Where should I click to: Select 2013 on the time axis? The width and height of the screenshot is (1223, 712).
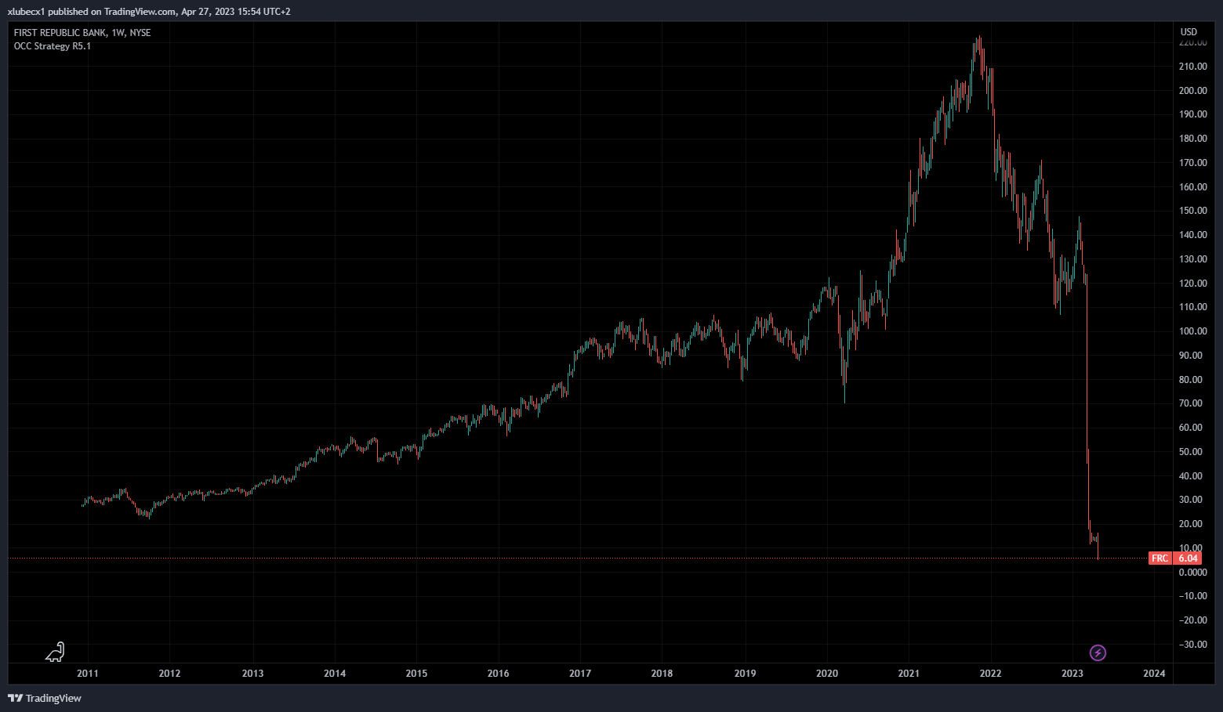[252, 674]
